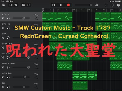Select カボチャ track name label
Screen dimensions: 122x91
tap(5, 34)
